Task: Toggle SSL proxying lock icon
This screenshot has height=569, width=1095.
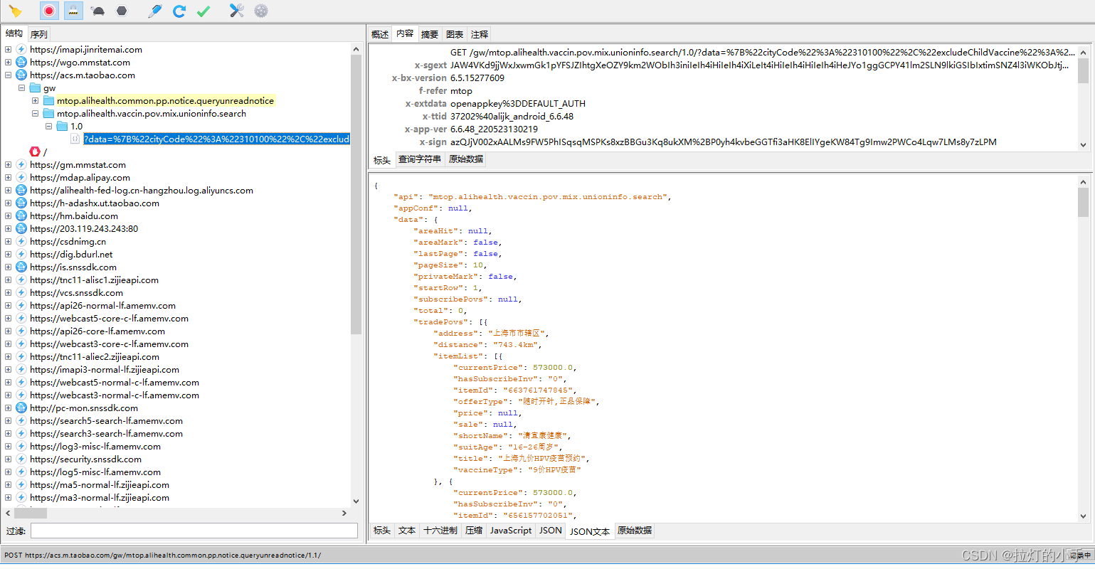Action: (x=73, y=11)
